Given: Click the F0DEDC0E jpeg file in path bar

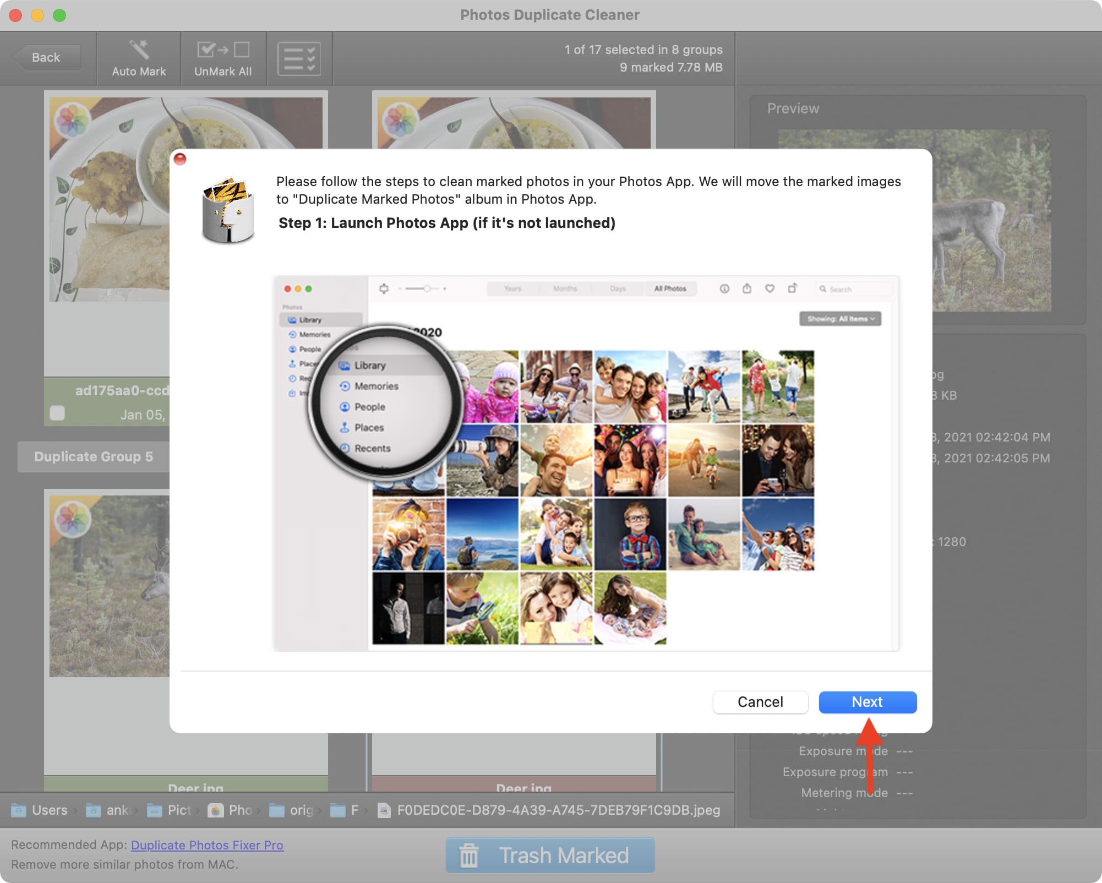Looking at the screenshot, I should click(549, 810).
